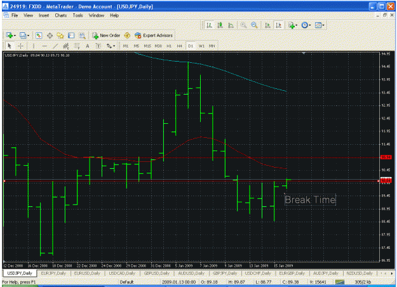
Task: Select the Crosshair tool
Action: point(21,46)
